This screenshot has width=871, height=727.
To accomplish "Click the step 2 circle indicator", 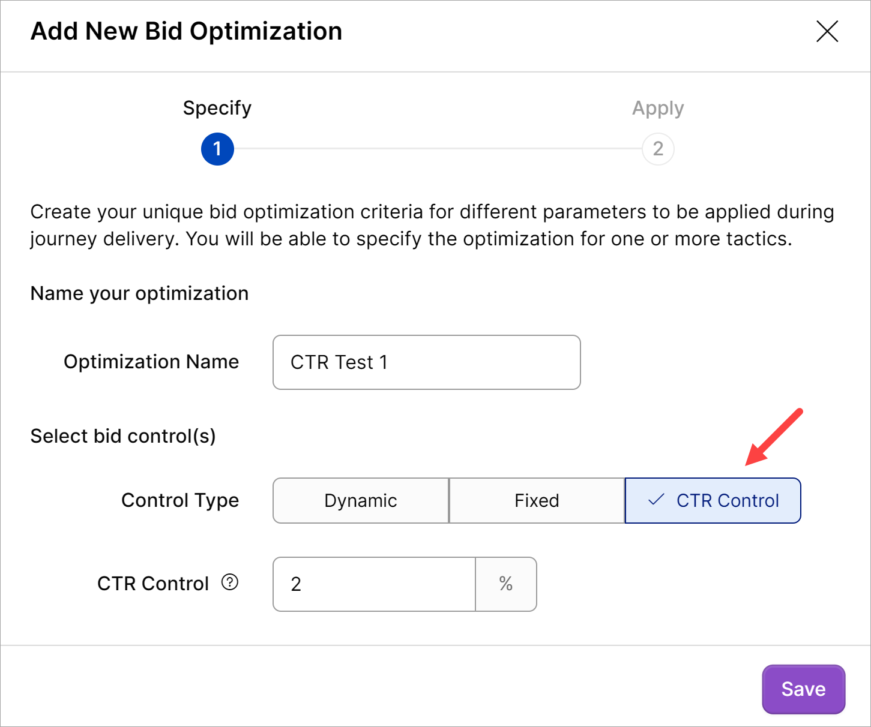I will (658, 149).
